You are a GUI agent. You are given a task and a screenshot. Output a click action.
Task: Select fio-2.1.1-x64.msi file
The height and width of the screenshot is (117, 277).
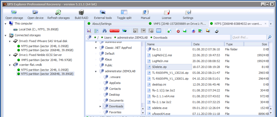pyautogui.click(x=207, y=96)
